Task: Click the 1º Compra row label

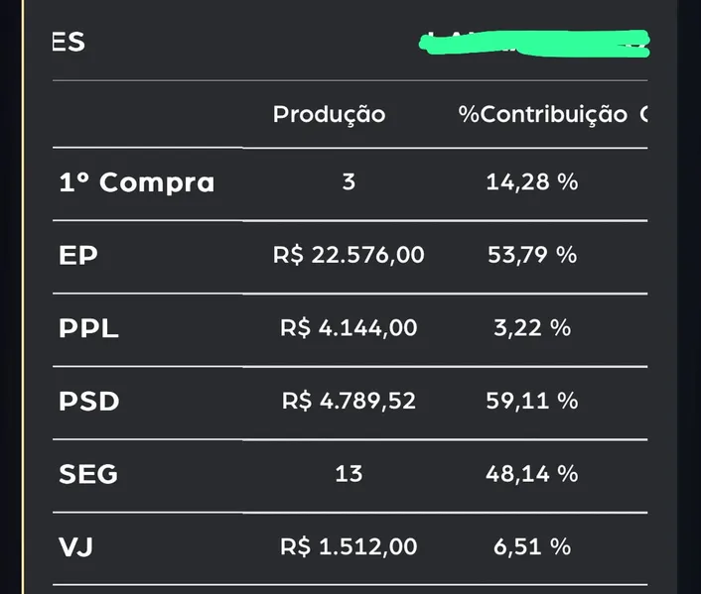Action: 136,182
